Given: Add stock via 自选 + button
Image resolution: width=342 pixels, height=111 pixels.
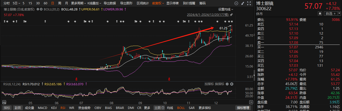Looking at the screenshot, I should (331, 13).
